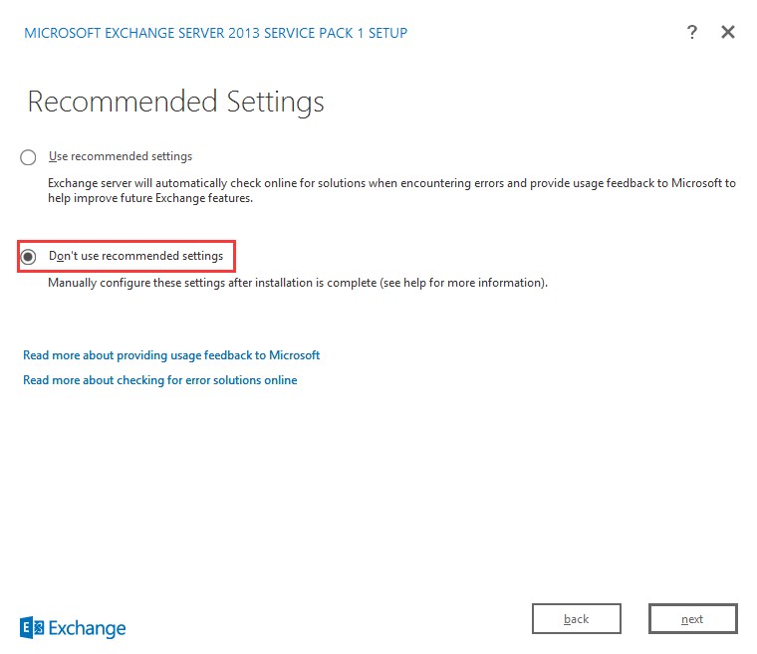Click the "Service Pack 1 Setup" title portion
The height and width of the screenshot is (654, 757).
tap(339, 33)
